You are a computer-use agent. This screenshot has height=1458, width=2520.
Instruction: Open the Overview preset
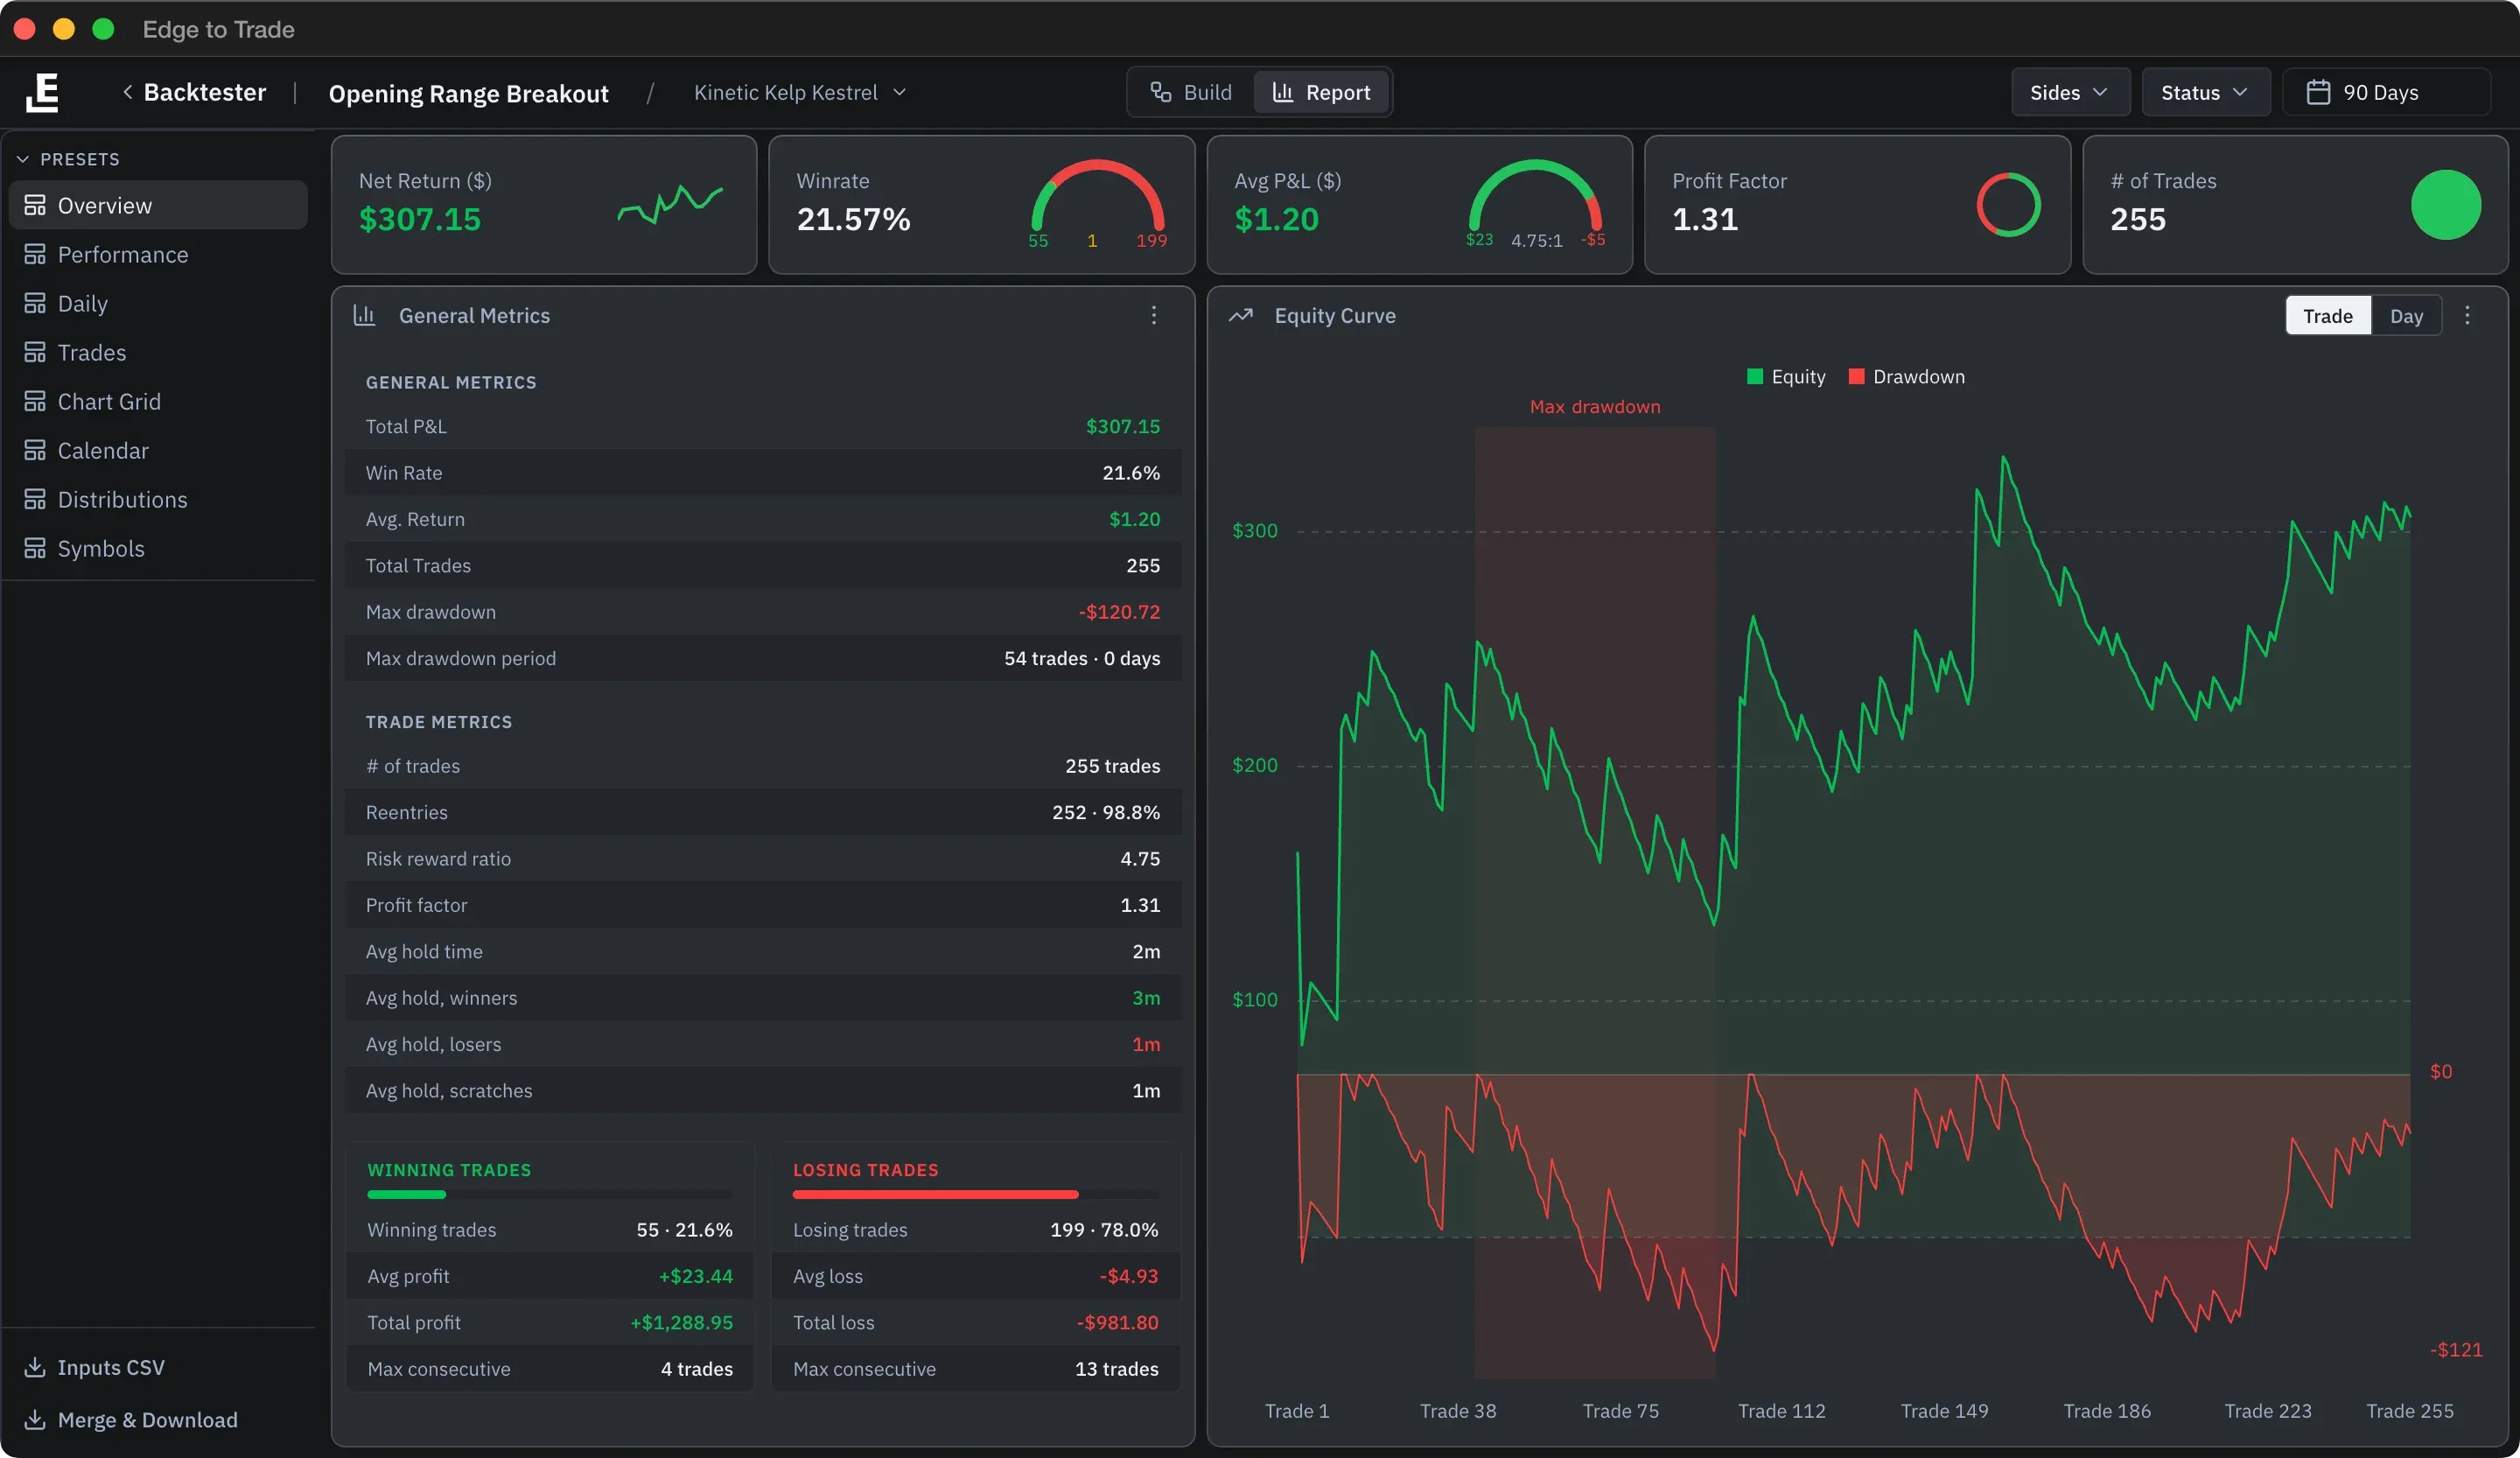click(158, 205)
